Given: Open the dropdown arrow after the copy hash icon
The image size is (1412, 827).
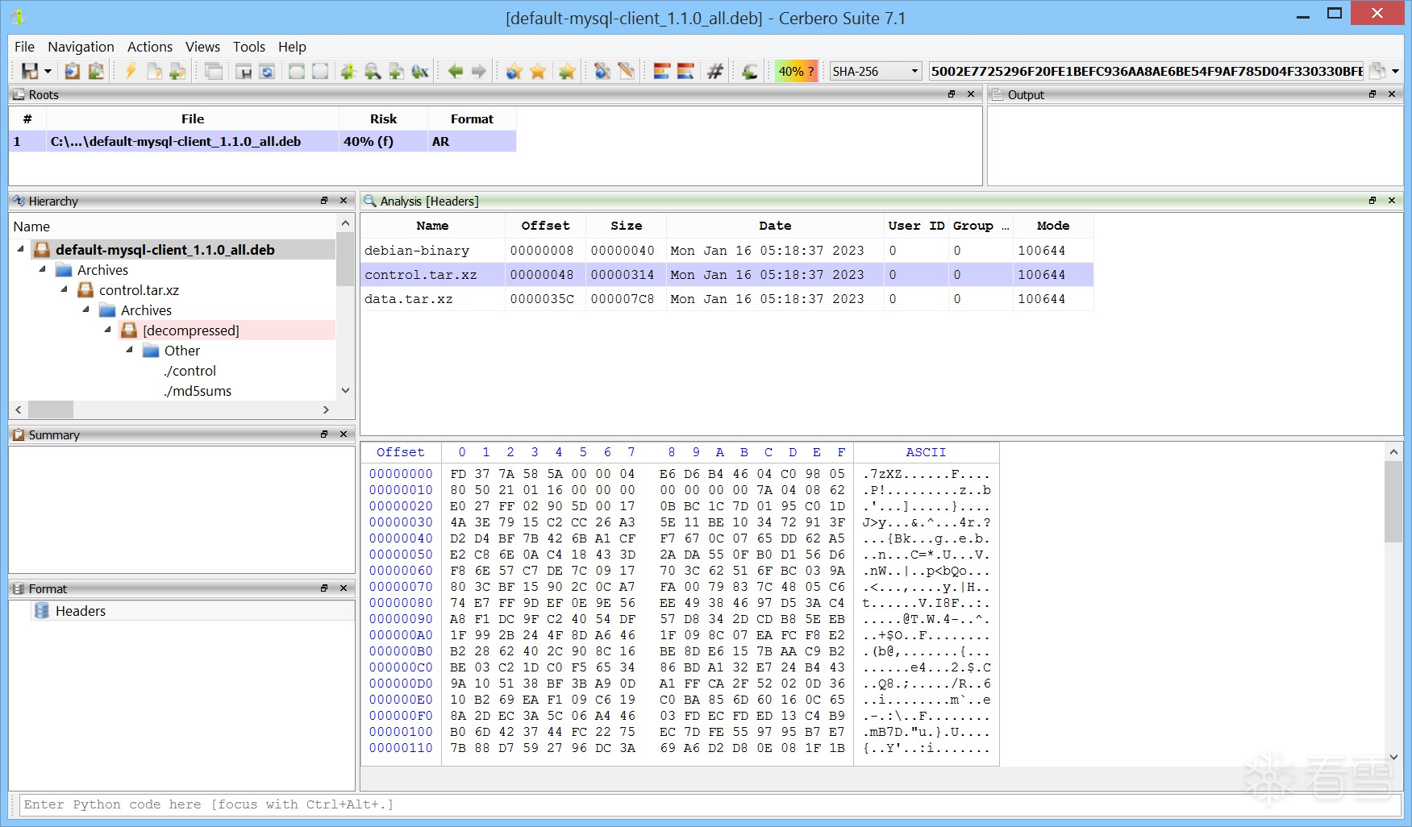Looking at the screenshot, I should 1395,71.
